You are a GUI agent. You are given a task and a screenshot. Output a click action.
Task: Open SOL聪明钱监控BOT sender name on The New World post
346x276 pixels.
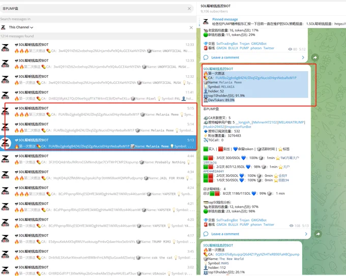(218, 246)
